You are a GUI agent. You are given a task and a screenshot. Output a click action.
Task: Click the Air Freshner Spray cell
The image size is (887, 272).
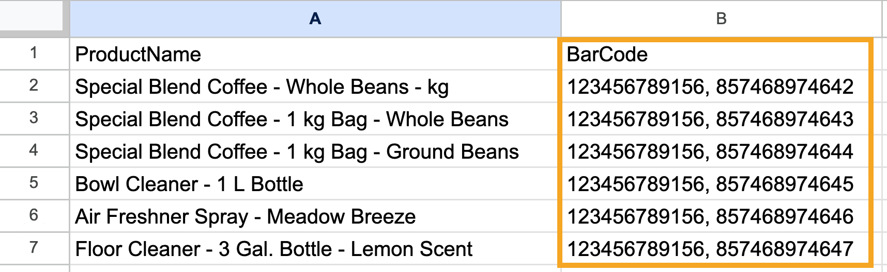pyautogui.click(x=315, y=216)
